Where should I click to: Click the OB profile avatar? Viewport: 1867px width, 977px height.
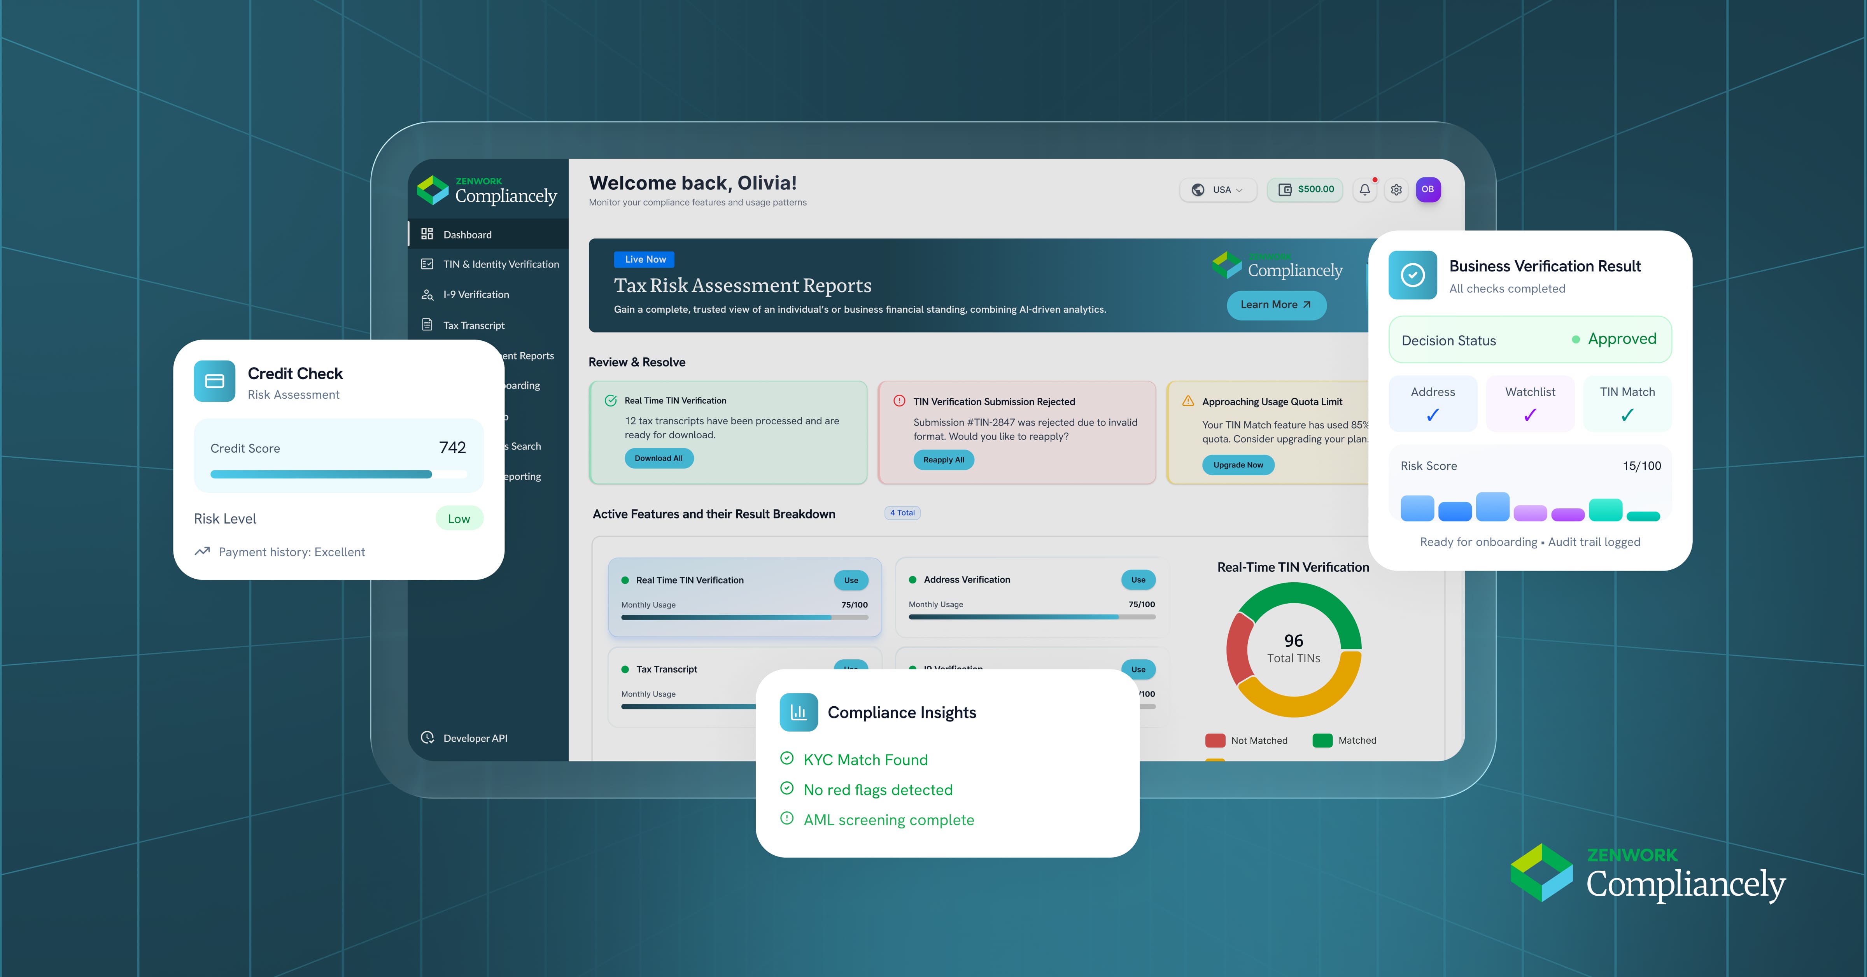tap(1428, 189)
